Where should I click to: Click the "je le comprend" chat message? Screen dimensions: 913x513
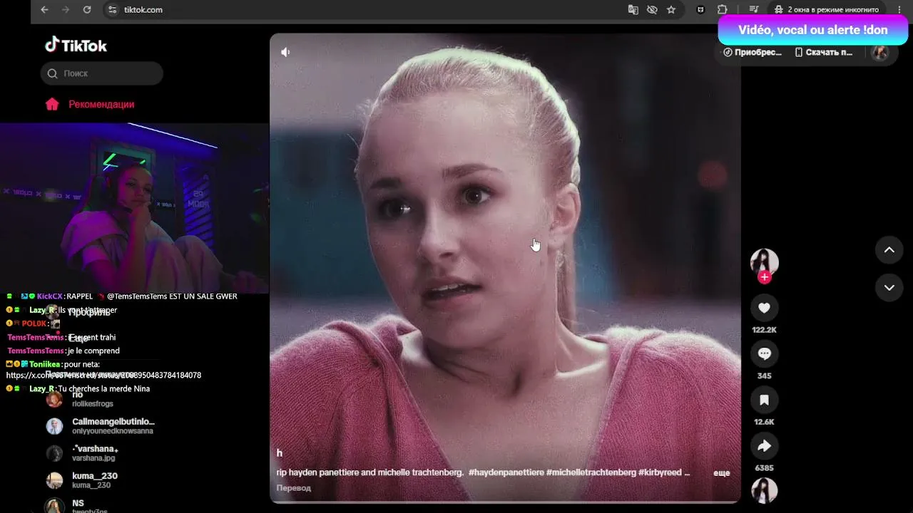point(93,351)
